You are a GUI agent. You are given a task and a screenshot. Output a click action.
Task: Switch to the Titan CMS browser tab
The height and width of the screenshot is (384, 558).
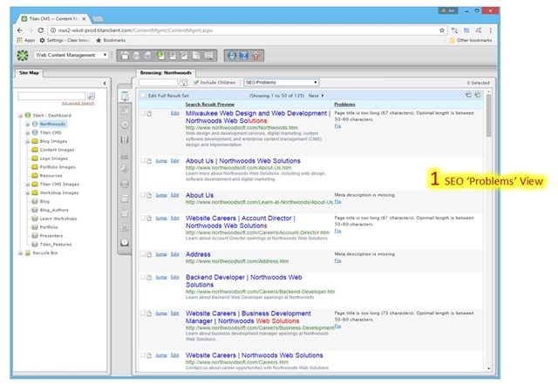tap(53, 18)
